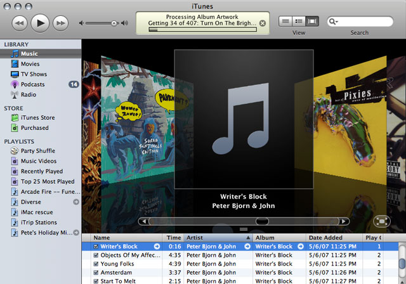Open the search magnifier dropdown
This screenshot has height=284, width=406.
tap(333, 22)
